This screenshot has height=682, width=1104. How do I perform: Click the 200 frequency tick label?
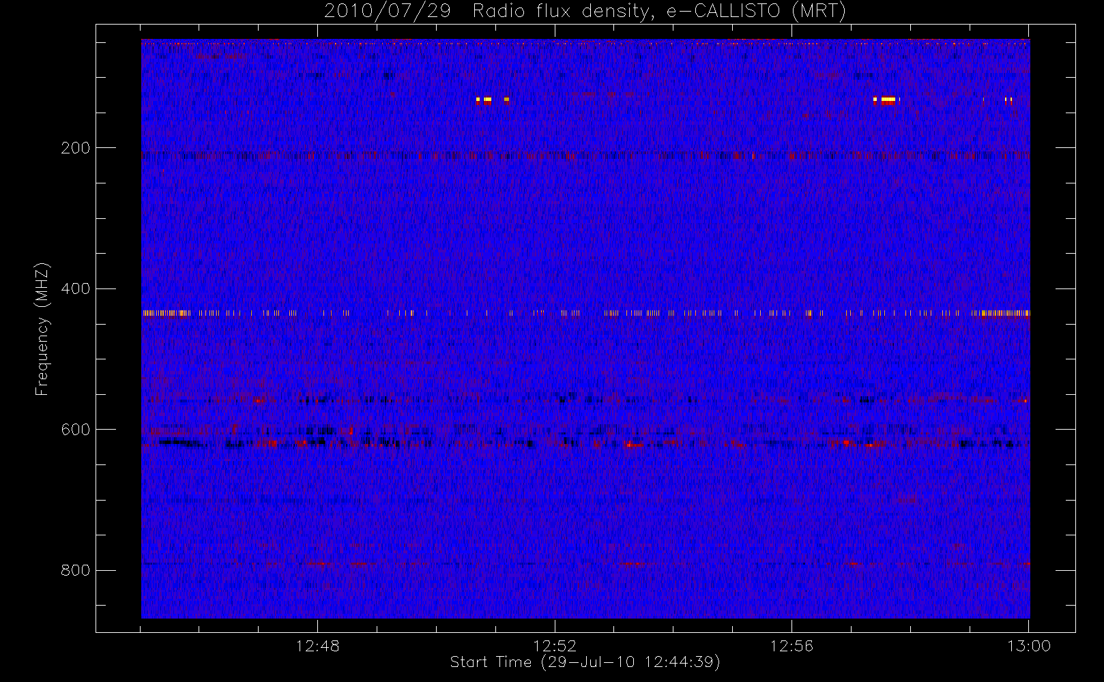(x=75, y=148)
